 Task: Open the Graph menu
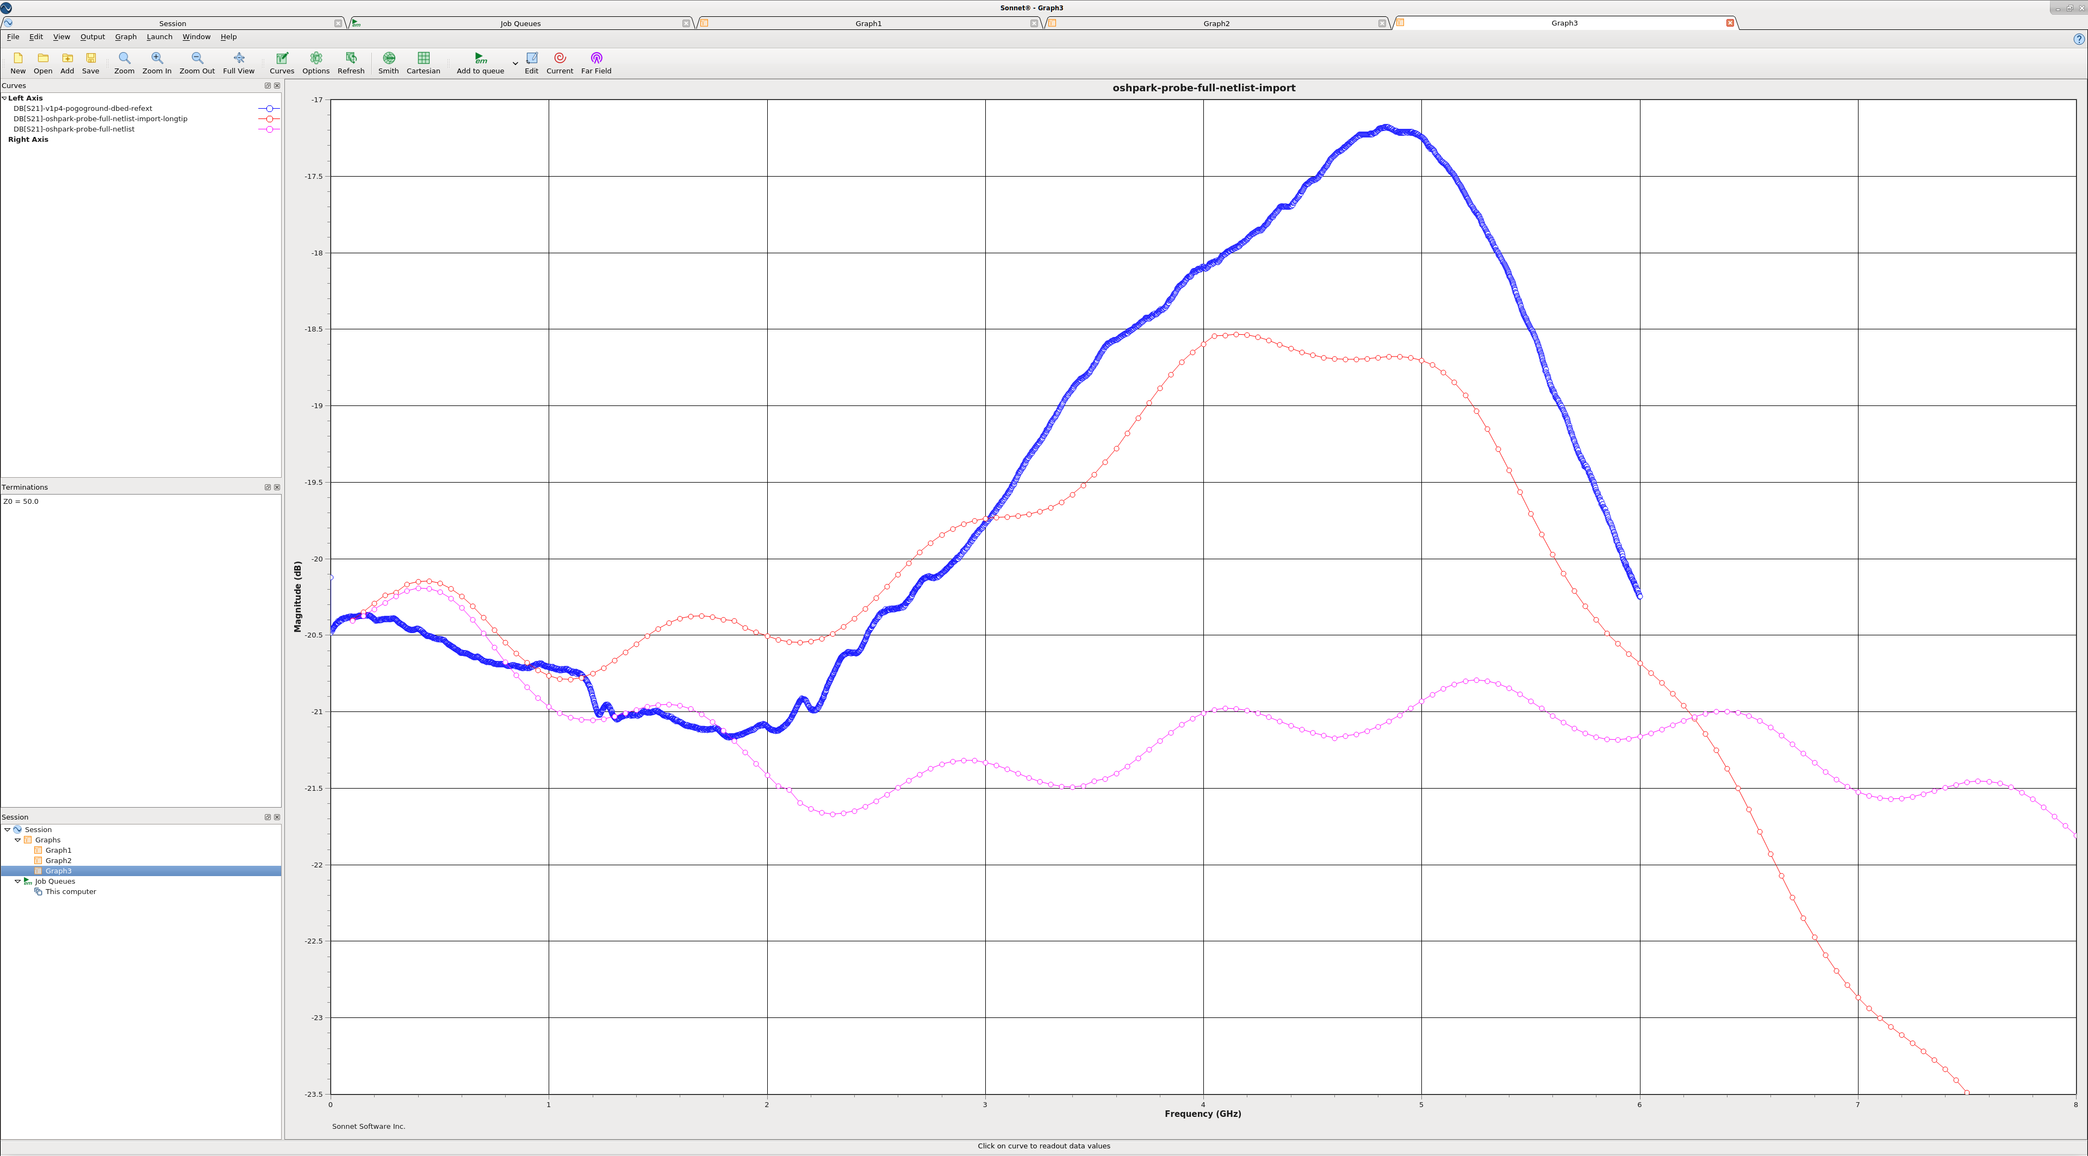tap(126, 38)
